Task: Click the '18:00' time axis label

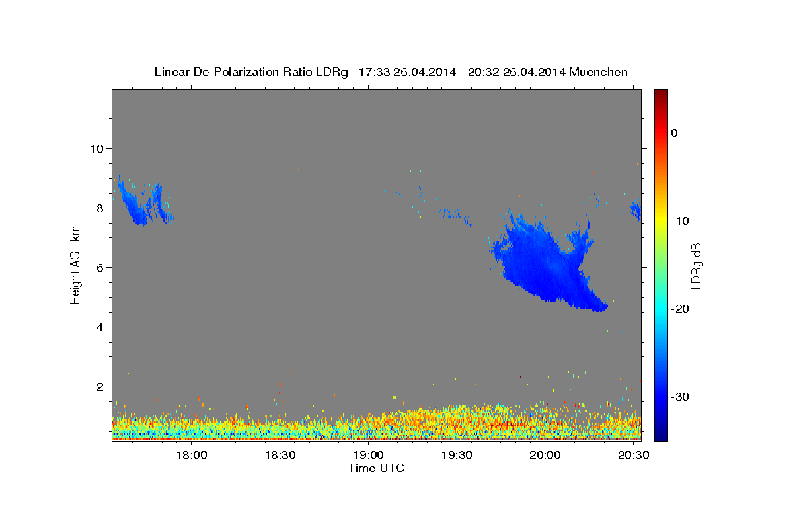Action: point(192,456)
